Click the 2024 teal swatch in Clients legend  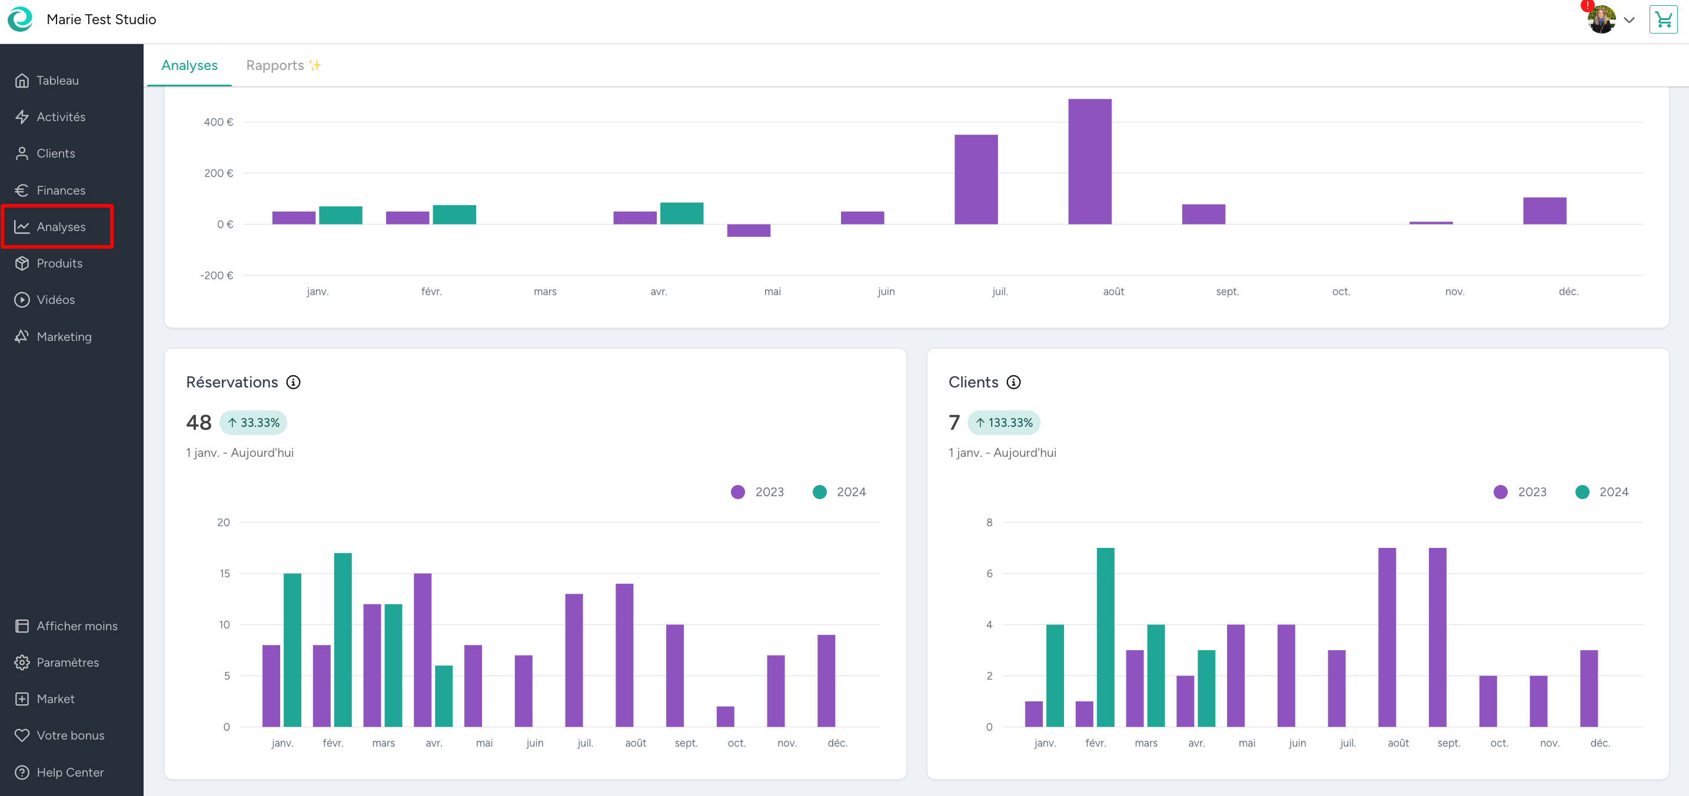click(1582, 492)
